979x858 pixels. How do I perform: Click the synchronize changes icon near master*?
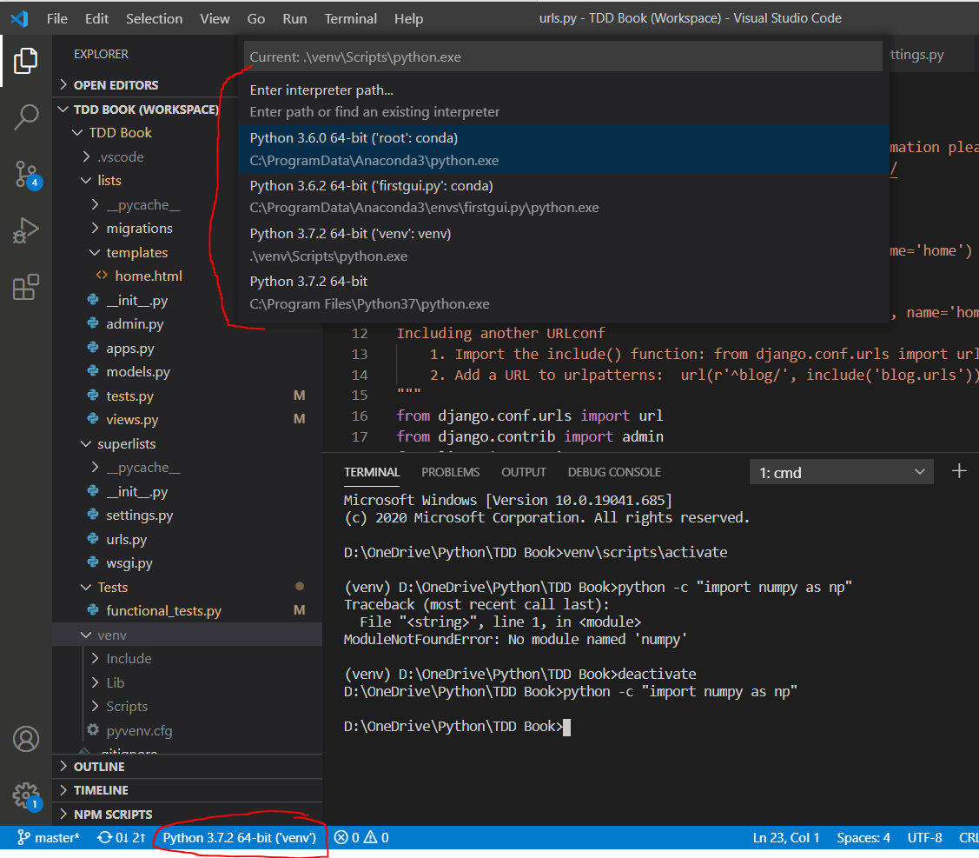pyautogui.click(x=122, y=837)
